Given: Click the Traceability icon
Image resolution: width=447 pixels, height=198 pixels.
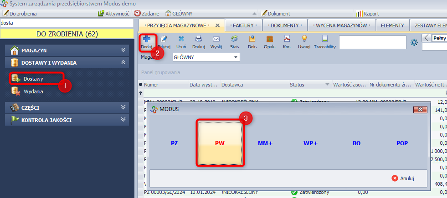Looking at the screenshot, I should 325,39.
